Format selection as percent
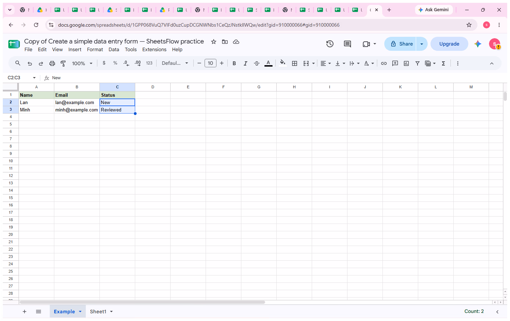The width and height of the screenshot is (510, 321). pos(115,63)
